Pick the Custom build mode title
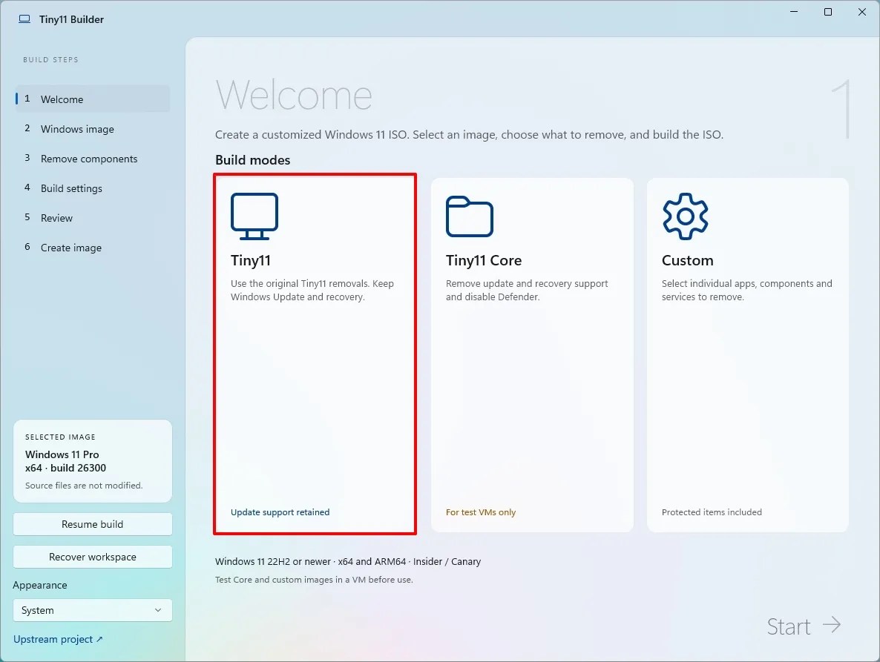880x662 pixels. pyautogui.click(x=688, y=261)
